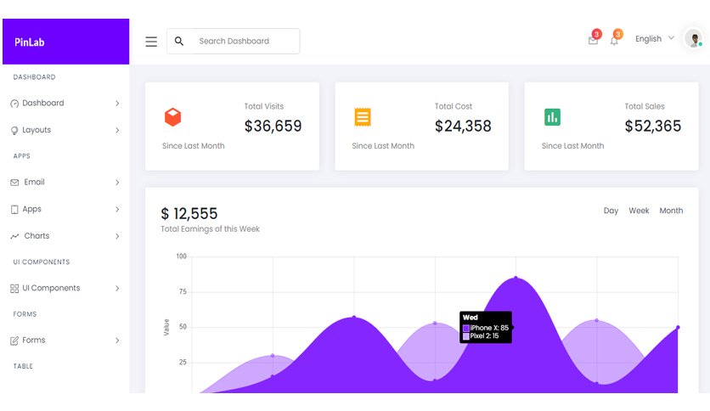
Task: Click the magnifier search icon
Action: click(x=179, y=42)
